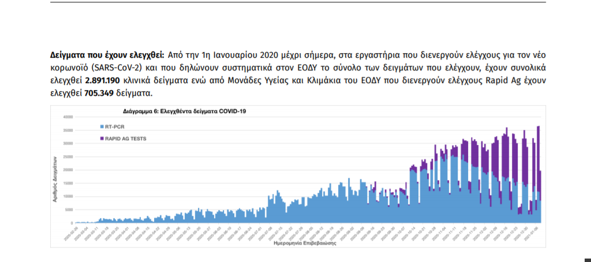Click the blue RT-PCR legend swatch
The image size is (591, 262).
pyautogui.click(x=102, y=126)
